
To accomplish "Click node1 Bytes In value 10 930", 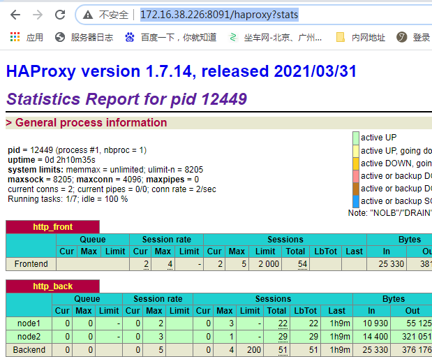I will 375,323.
